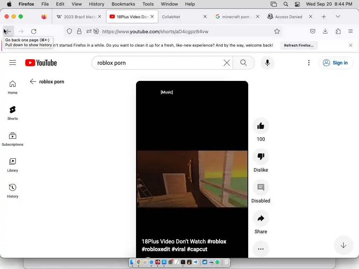Click the Sign in button
Screen dimensions: 359x269
point(336,63)
